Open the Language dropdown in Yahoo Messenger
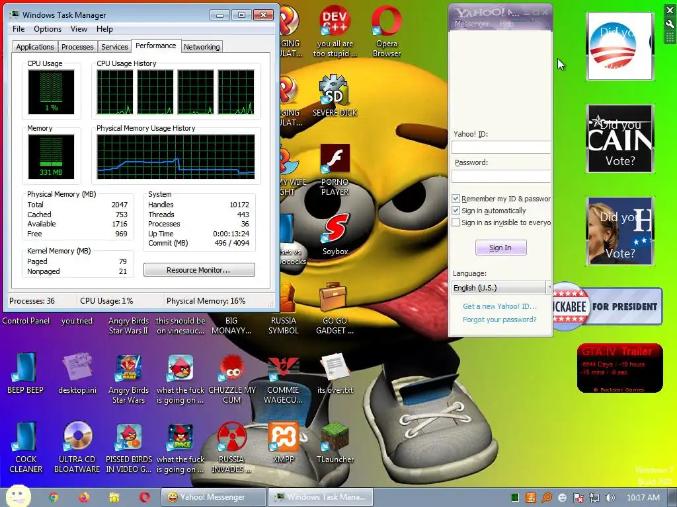Image resolution: width=677 pixels, height=507 pixels. coord(501,288)
